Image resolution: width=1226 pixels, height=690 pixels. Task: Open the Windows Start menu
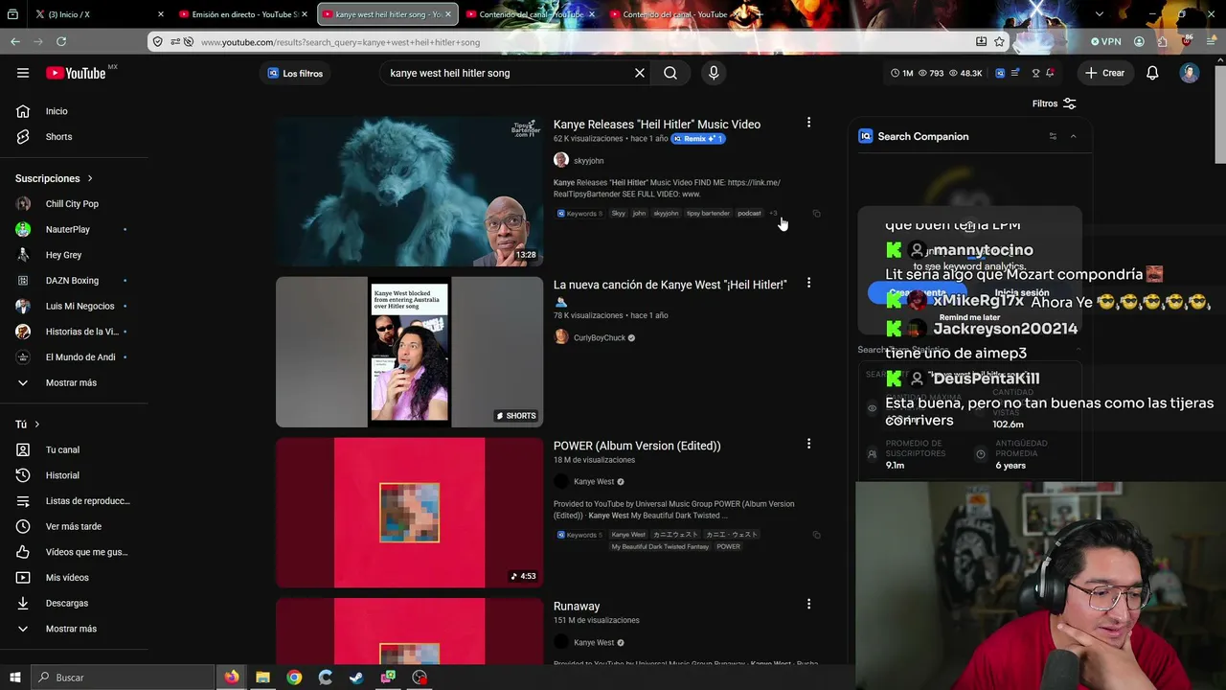point(14,678)
